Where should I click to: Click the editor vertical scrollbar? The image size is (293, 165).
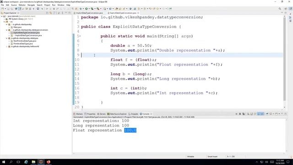(284, 59)
